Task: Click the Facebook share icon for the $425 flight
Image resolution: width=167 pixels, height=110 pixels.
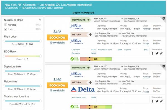Action: tap(153, 53)
